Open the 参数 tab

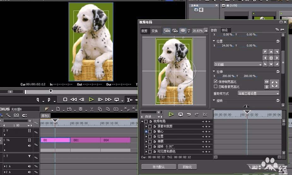point(214,30)
